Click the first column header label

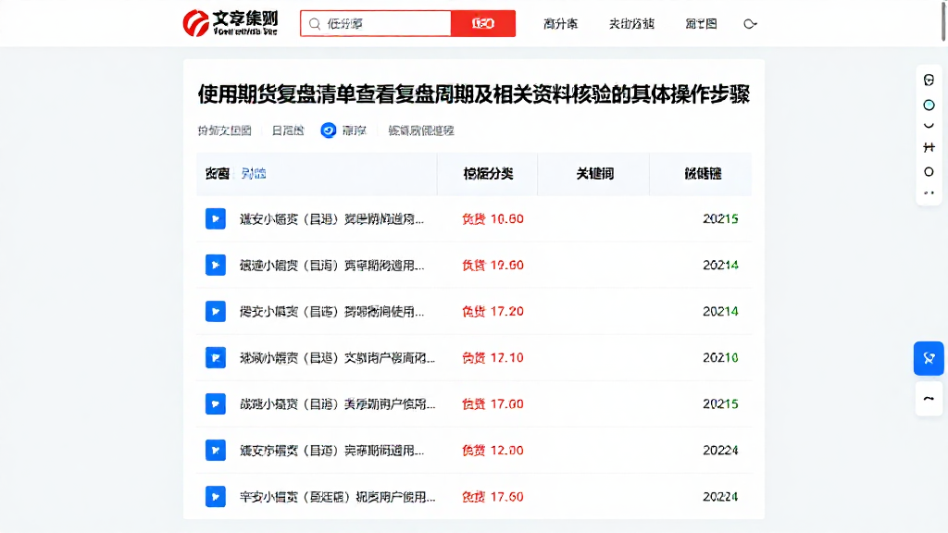pos(217,174)
